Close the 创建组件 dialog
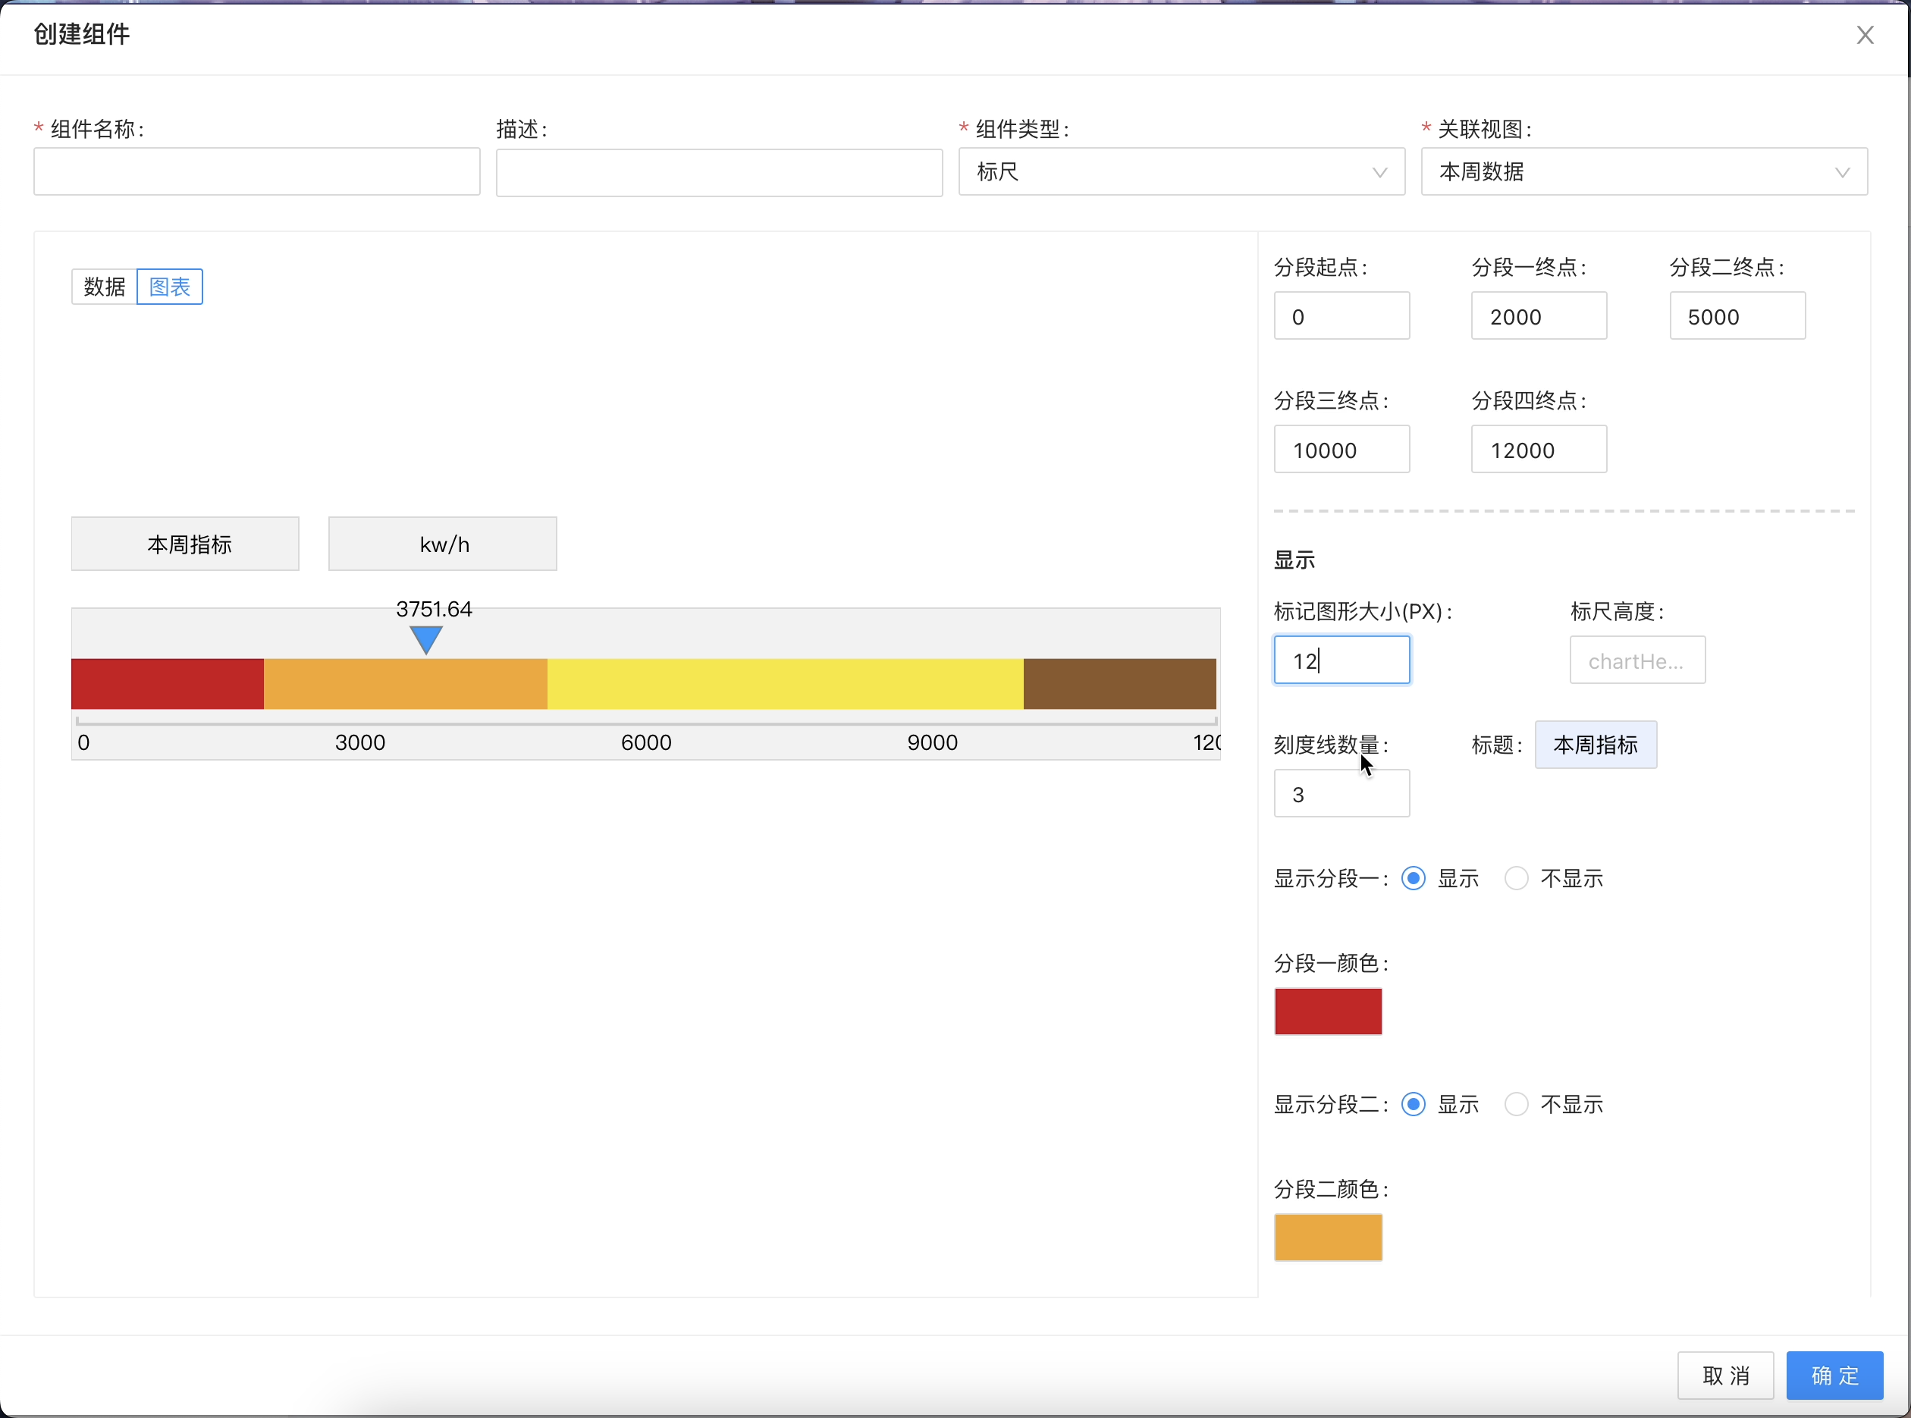The height and width of the screenshot is (1418, 1911). point(1865,35)
